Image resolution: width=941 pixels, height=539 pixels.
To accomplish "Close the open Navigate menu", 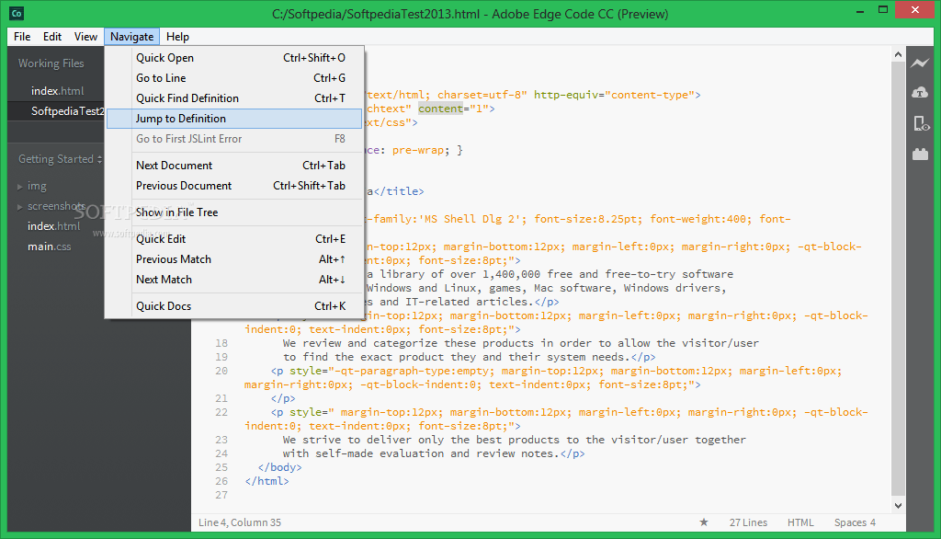I will pos(131,37).
